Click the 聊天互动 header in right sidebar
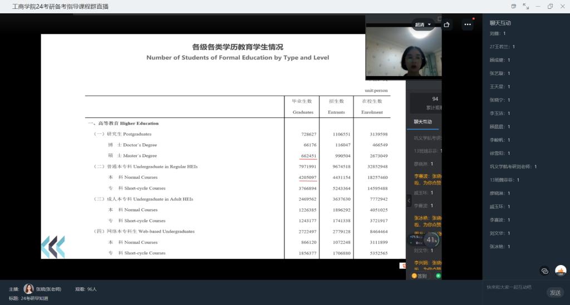Screen dimensions: 570x305 (500, 23)
